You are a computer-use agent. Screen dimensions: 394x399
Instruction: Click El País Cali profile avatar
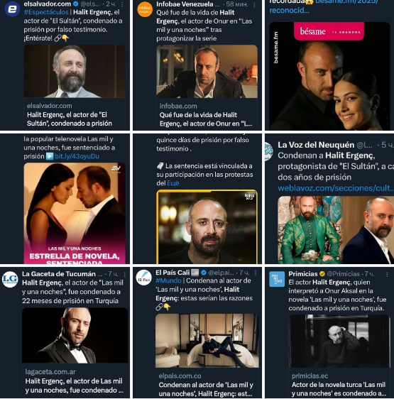144,278
